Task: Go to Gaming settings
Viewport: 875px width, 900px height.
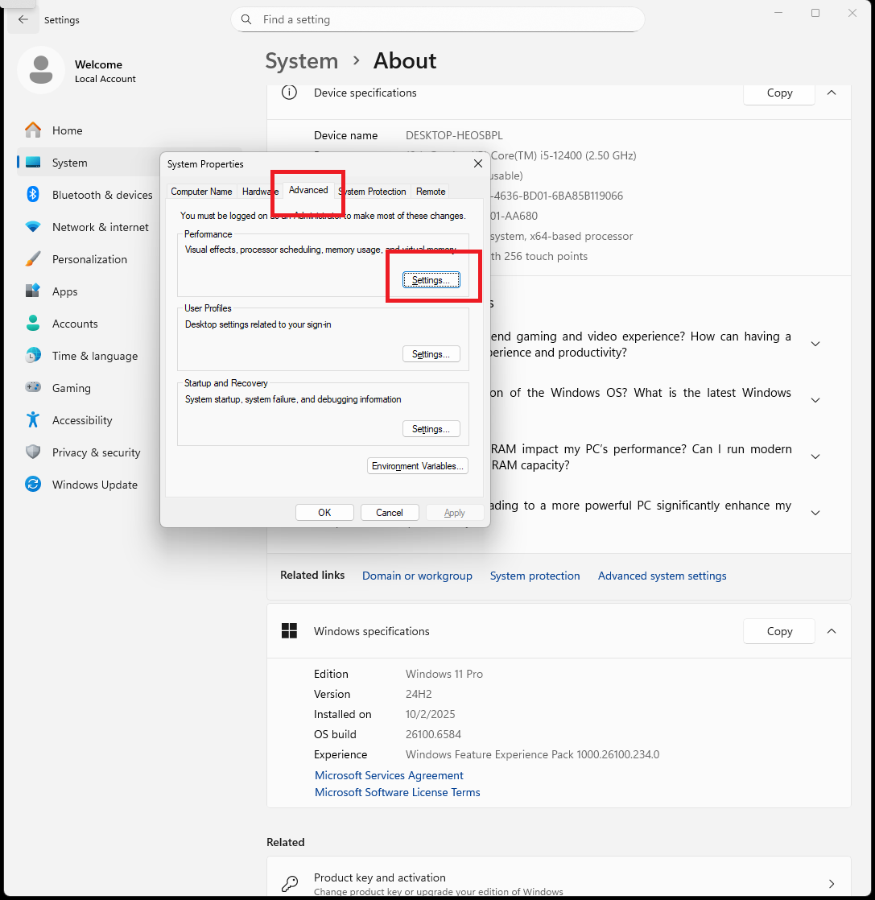Action: (71, 388)
